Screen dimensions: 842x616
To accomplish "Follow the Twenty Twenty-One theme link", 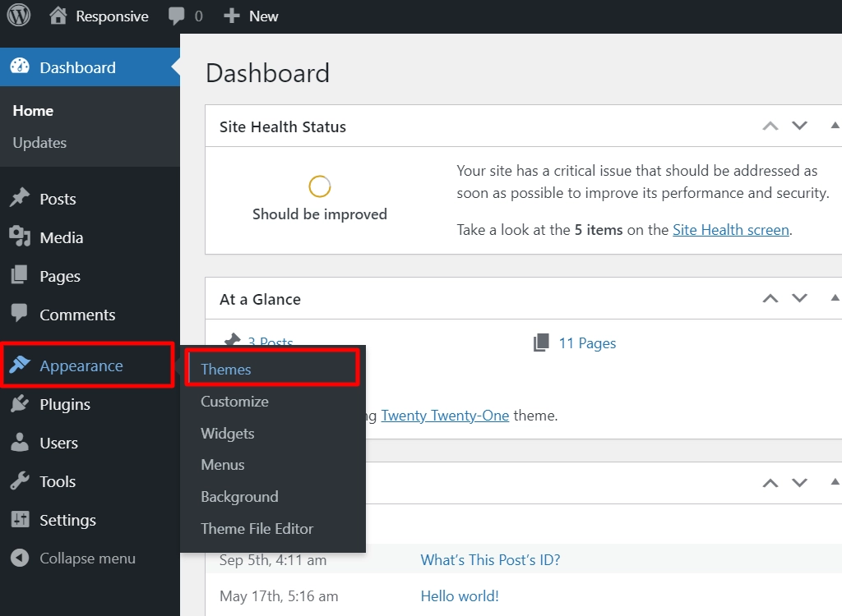I will 445,416.
